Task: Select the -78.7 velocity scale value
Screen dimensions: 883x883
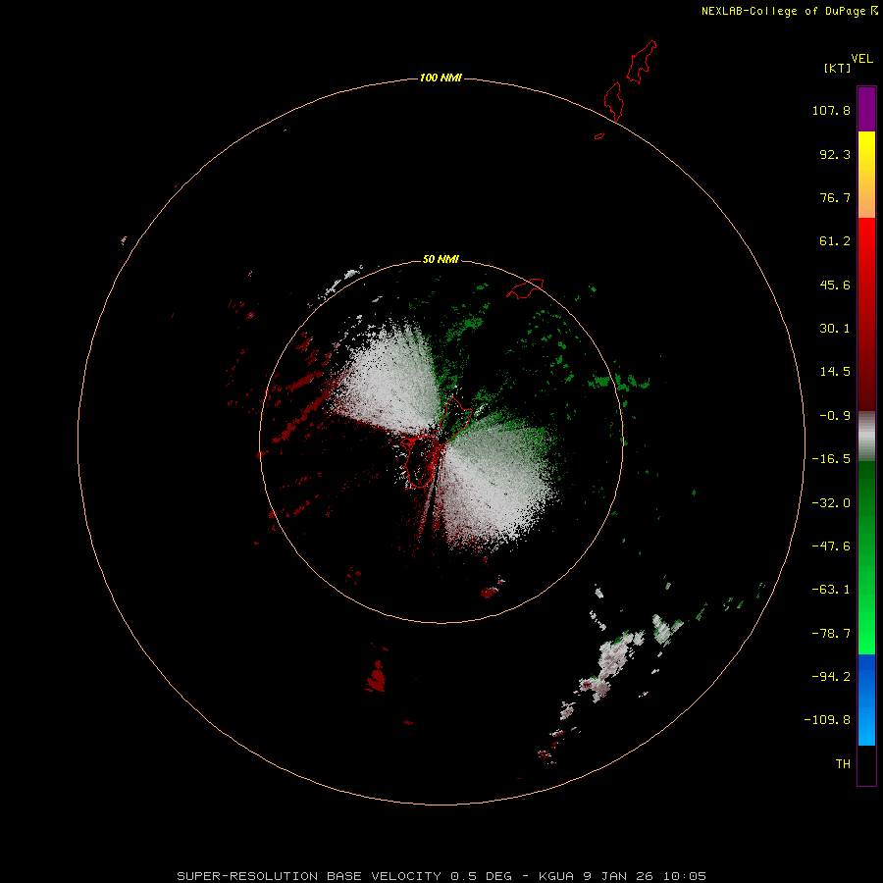Action: coord(831,634)
